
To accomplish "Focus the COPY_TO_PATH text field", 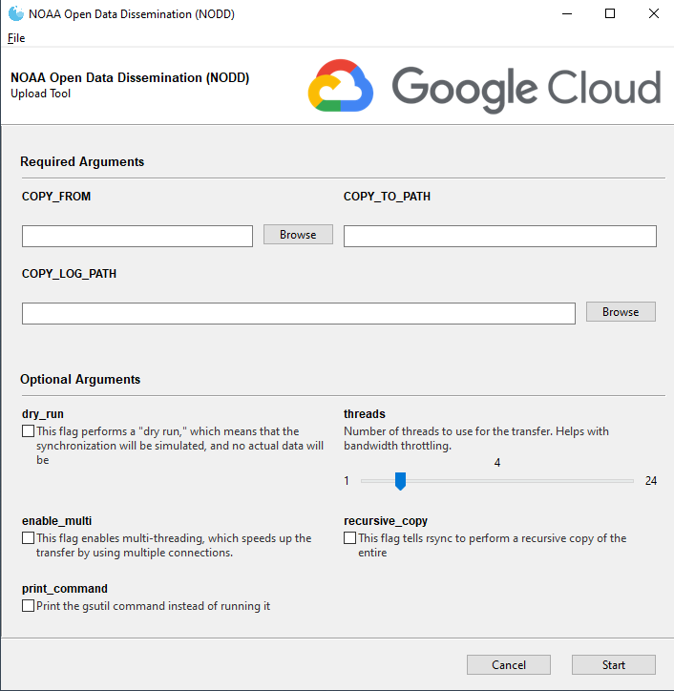I will [x=500, y=236].
